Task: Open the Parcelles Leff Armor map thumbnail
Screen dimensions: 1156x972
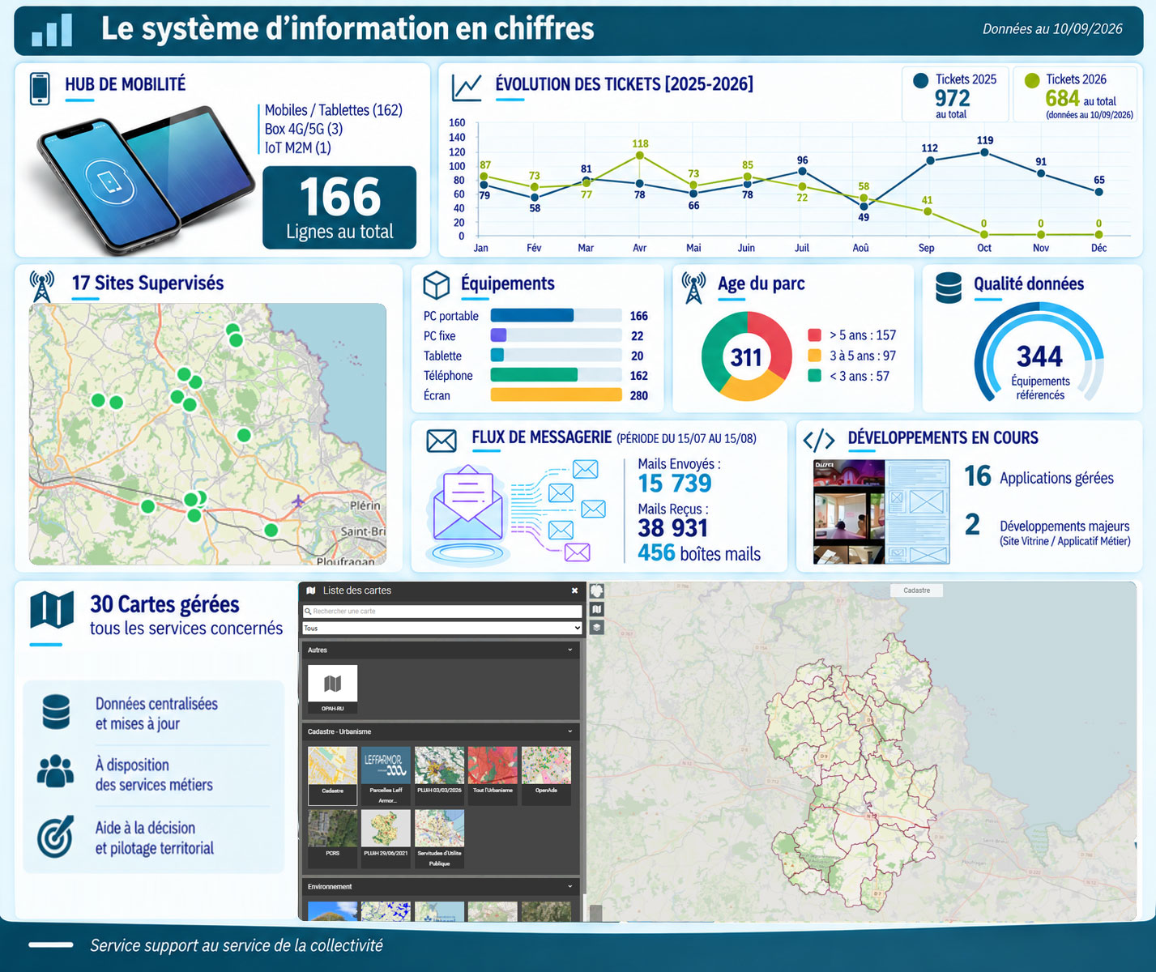Action: [x=386, y=776]
